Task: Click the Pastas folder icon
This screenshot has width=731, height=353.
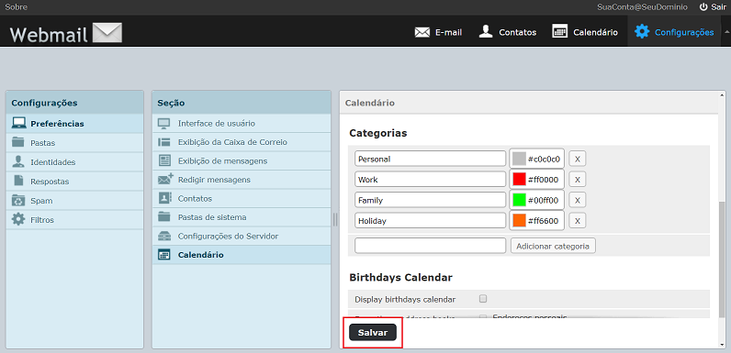Action: click(18, 142)
